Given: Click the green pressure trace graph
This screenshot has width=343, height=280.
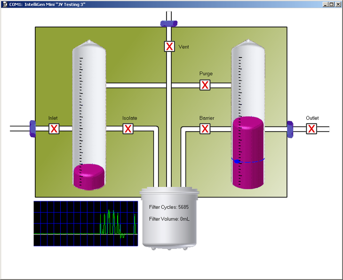Looking at the screenshot, I should pos(85,223).
